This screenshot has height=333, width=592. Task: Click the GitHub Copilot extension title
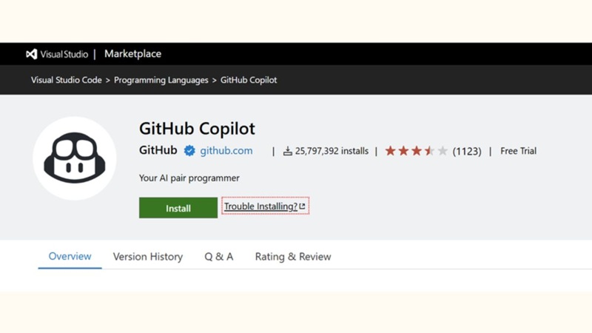click(197, 129)
